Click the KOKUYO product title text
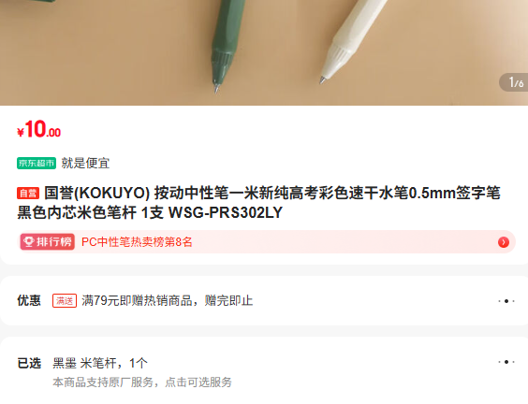 (x=258, y=203)
